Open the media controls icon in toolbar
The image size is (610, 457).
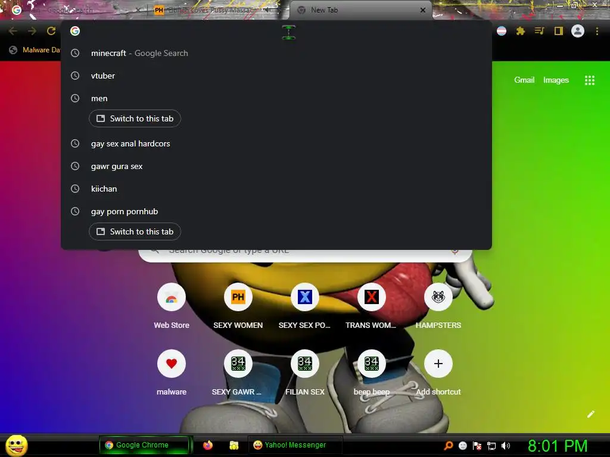[539, 31]
